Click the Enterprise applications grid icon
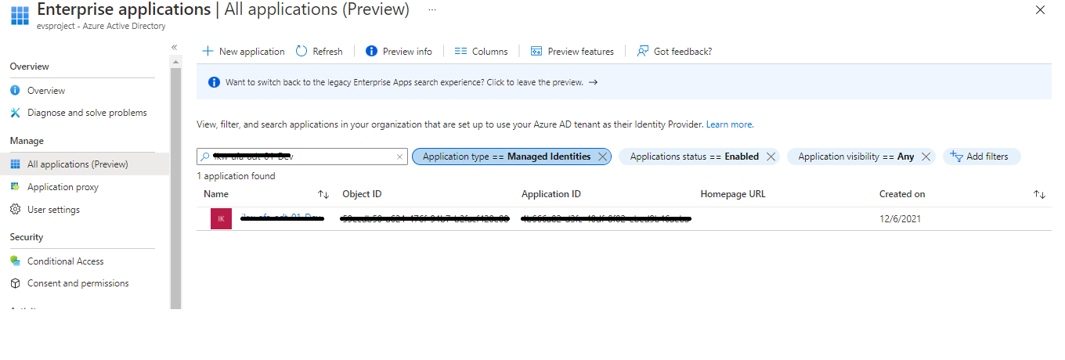 [20, 15]
